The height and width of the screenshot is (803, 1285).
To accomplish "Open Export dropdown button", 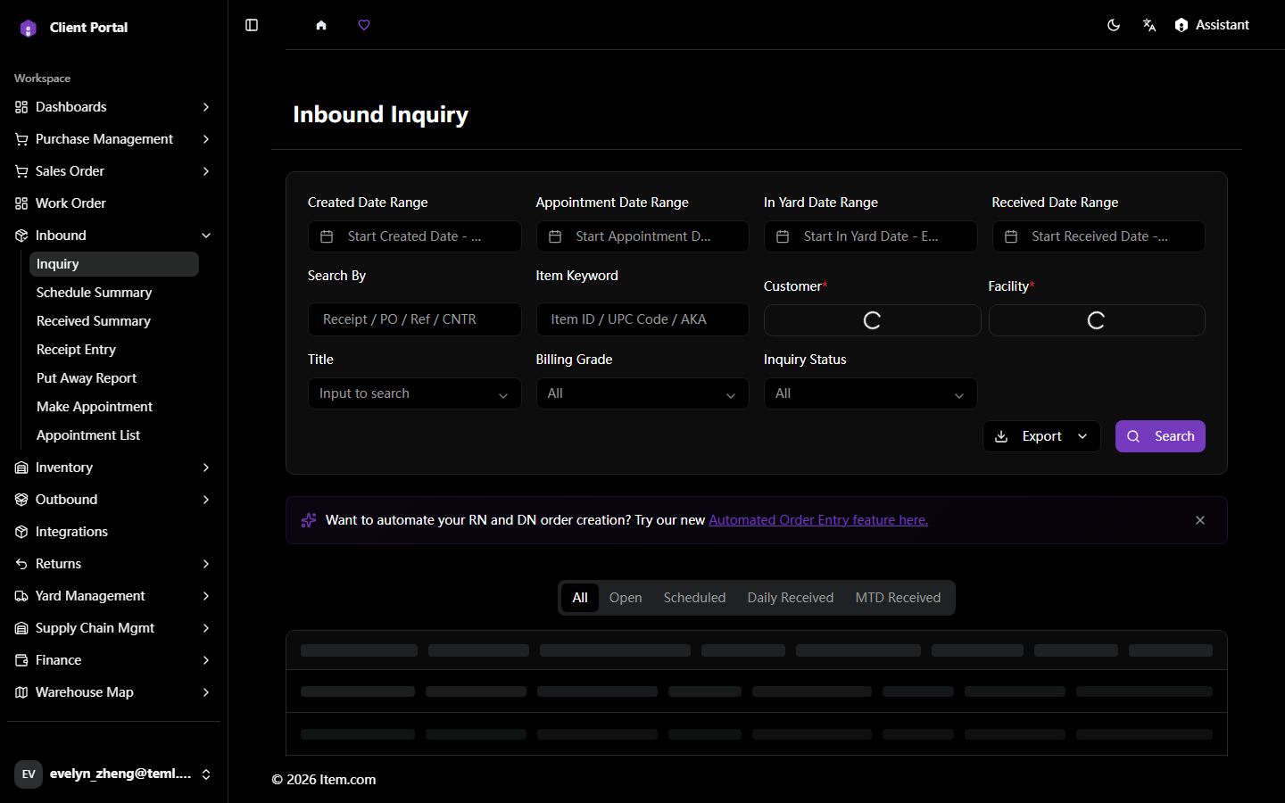I will click(1041, 436).
